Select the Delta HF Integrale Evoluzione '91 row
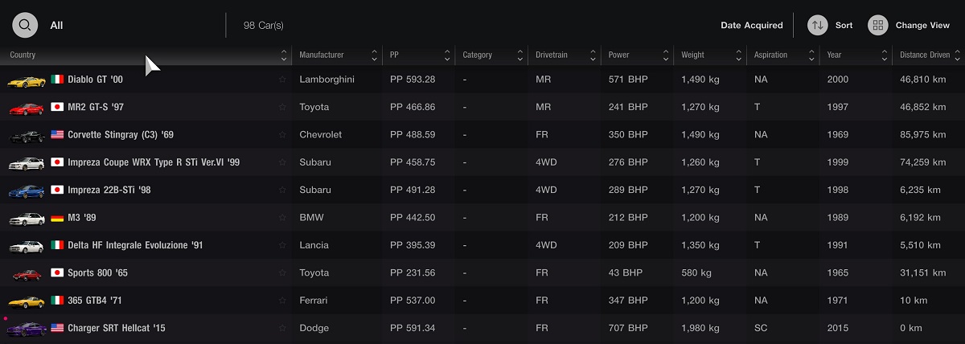 482,245
